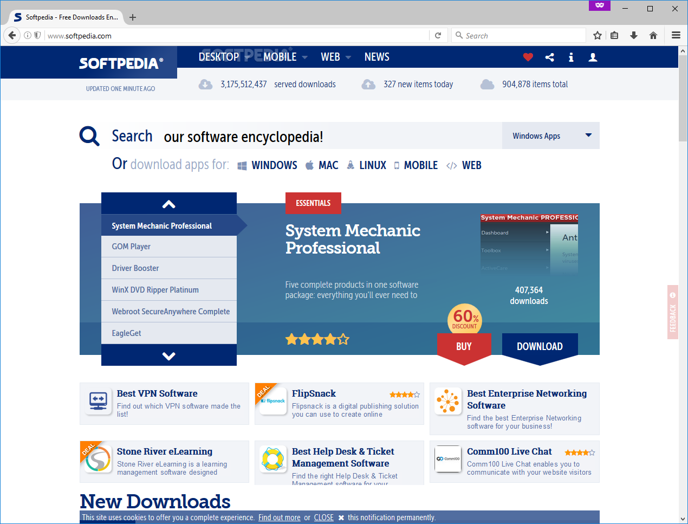This screenshot has width=688, height=524.
Task: Click the red BUY button
Action: click(464, 346)
